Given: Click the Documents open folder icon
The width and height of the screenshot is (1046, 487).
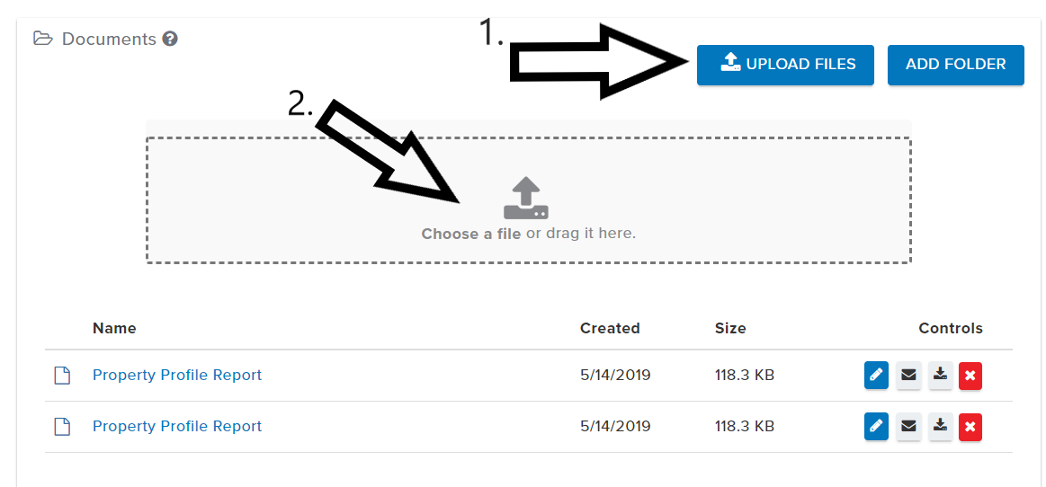Looking at the screenshot, I should pyautogui.click(x=43, y=39).
